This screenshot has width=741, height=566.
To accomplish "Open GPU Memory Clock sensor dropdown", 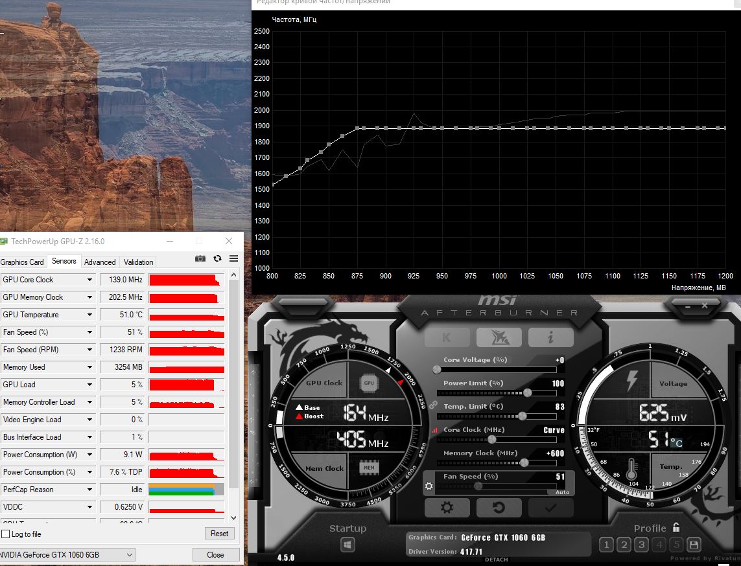I will point(89,297).
